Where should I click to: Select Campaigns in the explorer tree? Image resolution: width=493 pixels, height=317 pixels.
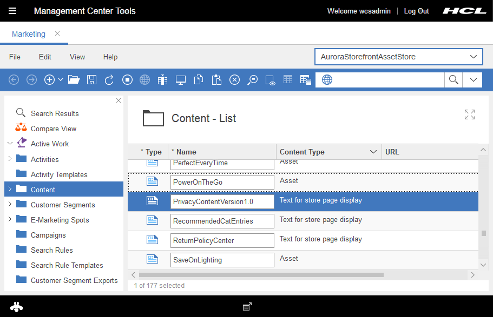tap(48, 235)
